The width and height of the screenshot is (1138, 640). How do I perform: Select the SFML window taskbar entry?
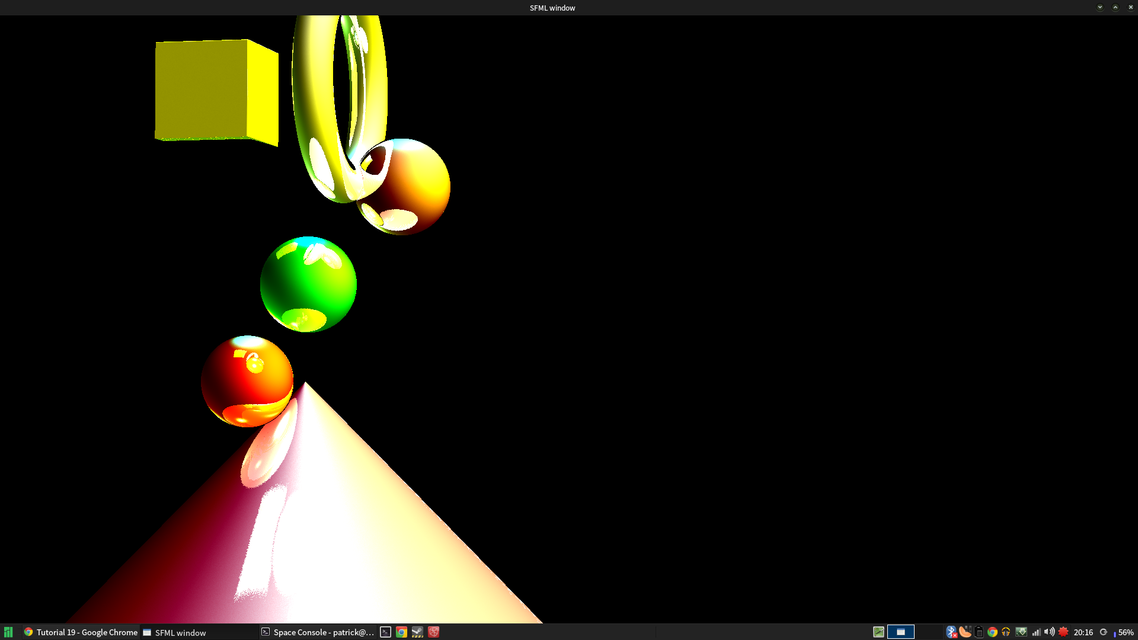pyautogui.click(x=175, y=632)
